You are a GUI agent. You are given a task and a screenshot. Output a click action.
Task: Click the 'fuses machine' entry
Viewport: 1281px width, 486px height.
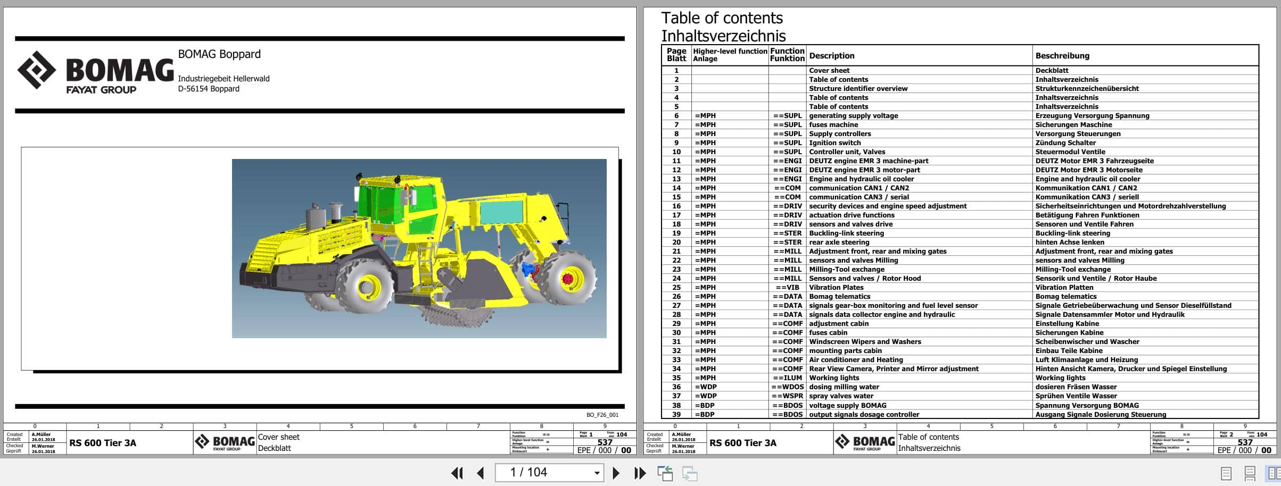tap(833, 124)
